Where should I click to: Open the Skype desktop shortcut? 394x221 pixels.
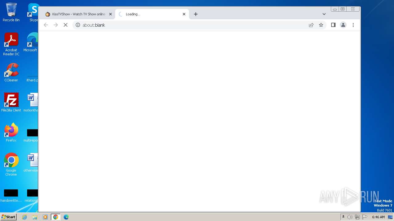[x=33, y=12]
